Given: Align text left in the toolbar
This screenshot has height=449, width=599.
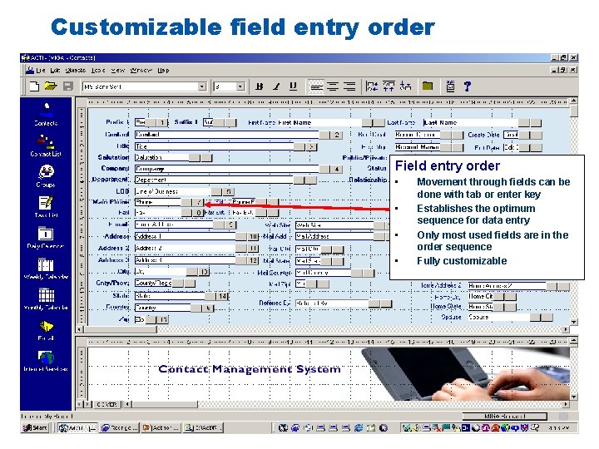Looking at the screenshot, I should pyautogui.click(x=316, y=86).
